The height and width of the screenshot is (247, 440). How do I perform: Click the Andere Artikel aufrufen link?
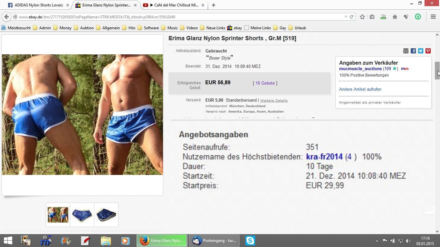tap(360, 89)
